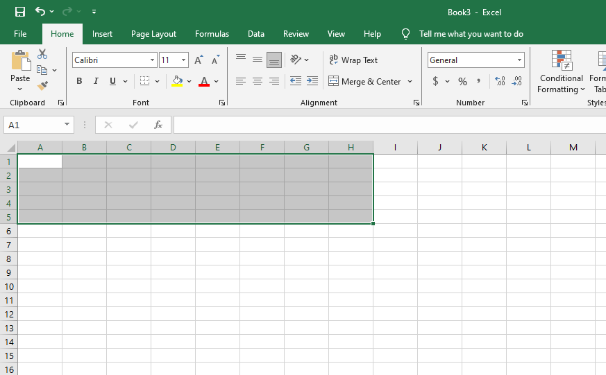Open the Number format dialog launcher
This screenshot has height=375, width=606.
525,103
